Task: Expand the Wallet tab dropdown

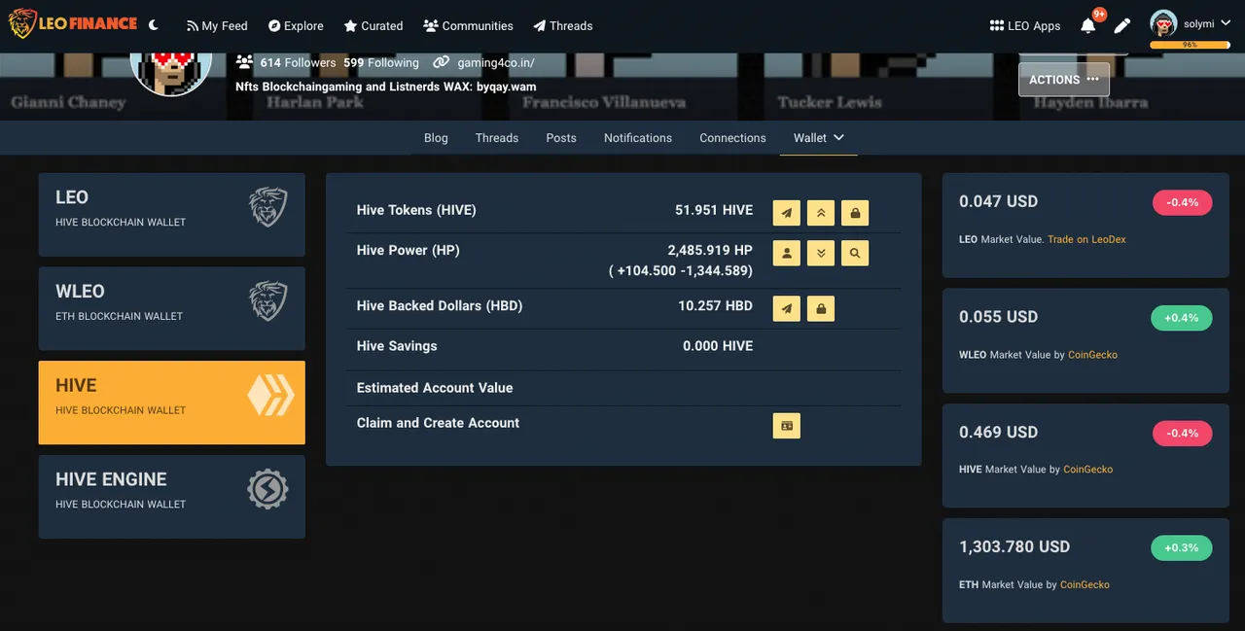Action: coord(818,138)
